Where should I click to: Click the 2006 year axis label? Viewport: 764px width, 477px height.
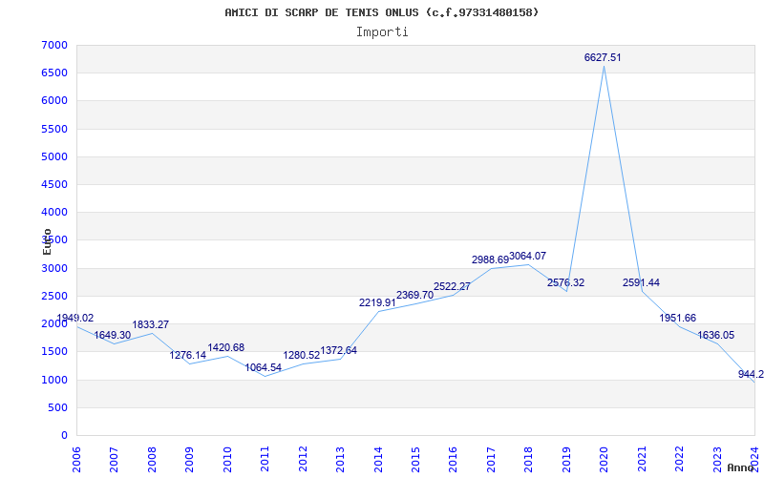point(77,459)
